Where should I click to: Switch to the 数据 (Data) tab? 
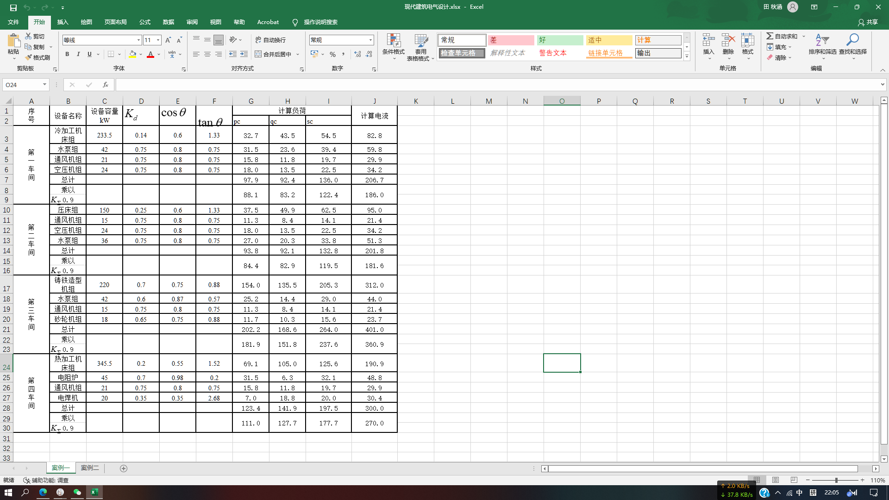tap(169, 22)
